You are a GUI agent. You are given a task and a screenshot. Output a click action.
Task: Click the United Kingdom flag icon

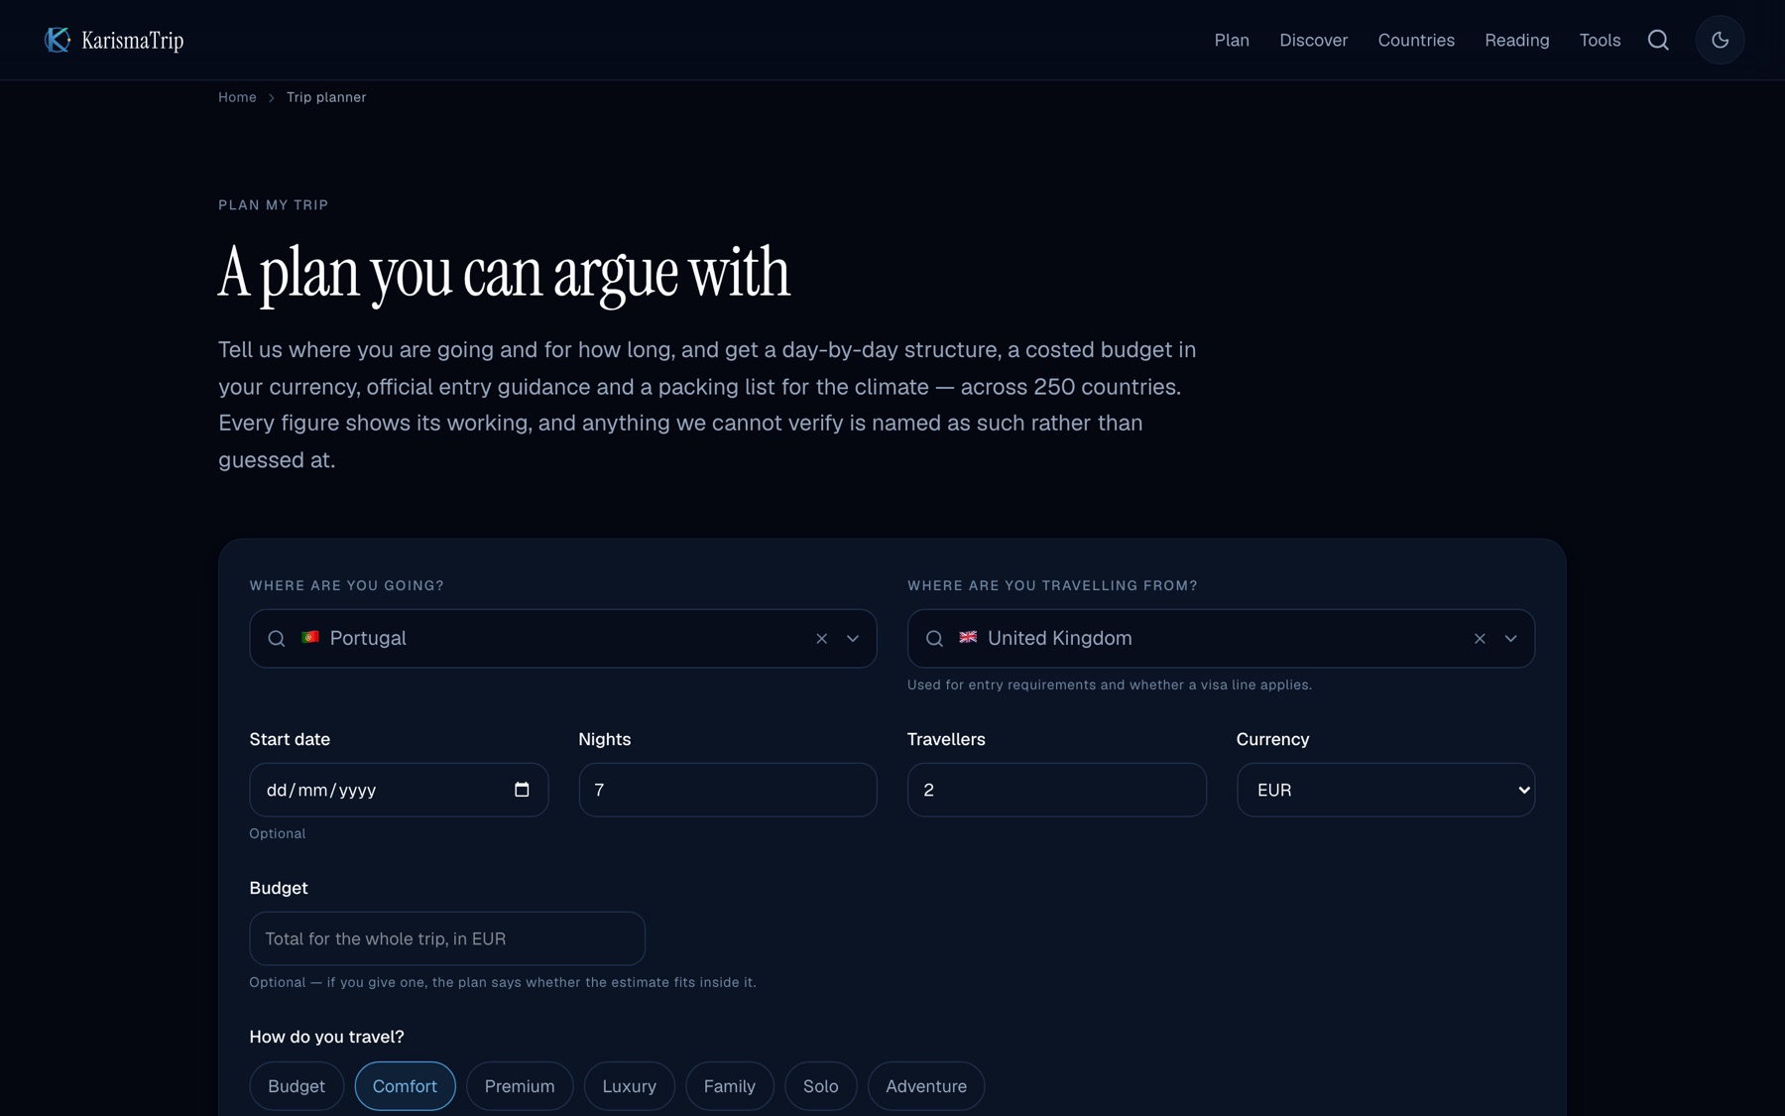[968, 637]
